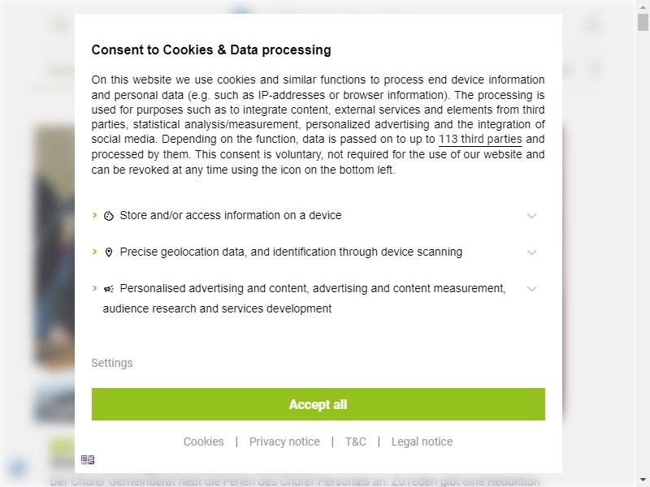Click the megaphone icon for personalised advertising

click(x=109, y=289)
